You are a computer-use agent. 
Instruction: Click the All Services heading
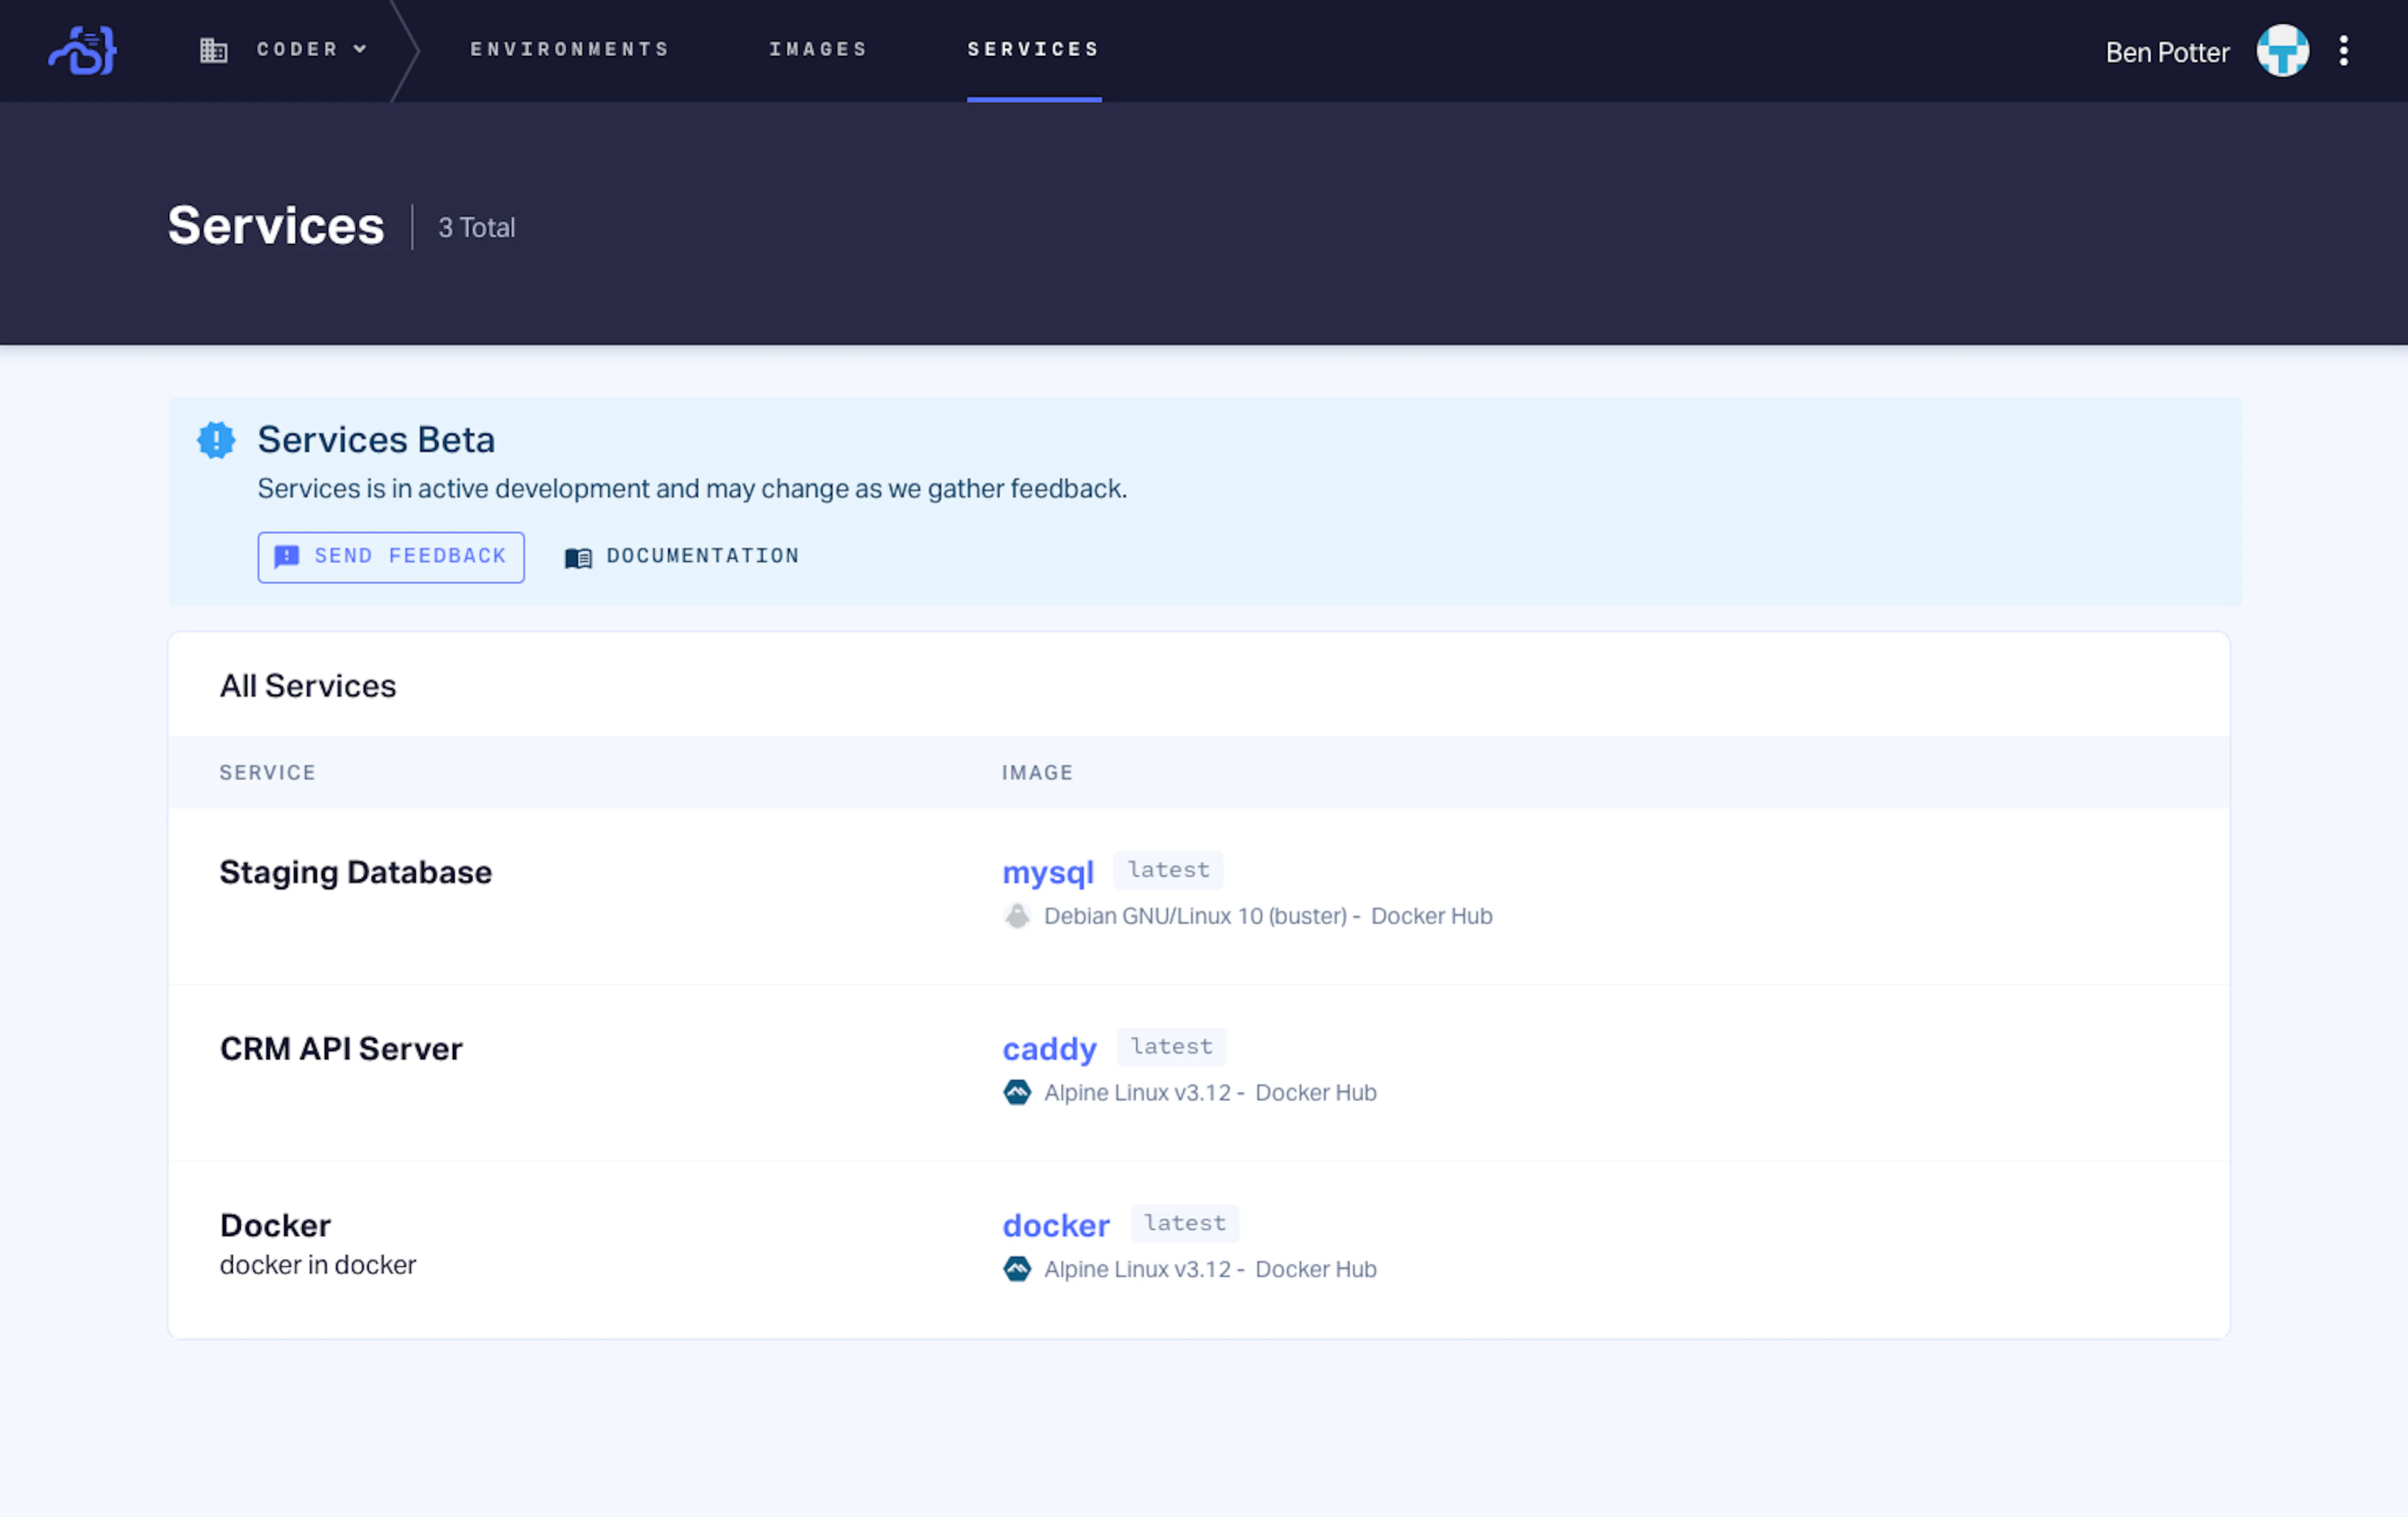(308, 686)
